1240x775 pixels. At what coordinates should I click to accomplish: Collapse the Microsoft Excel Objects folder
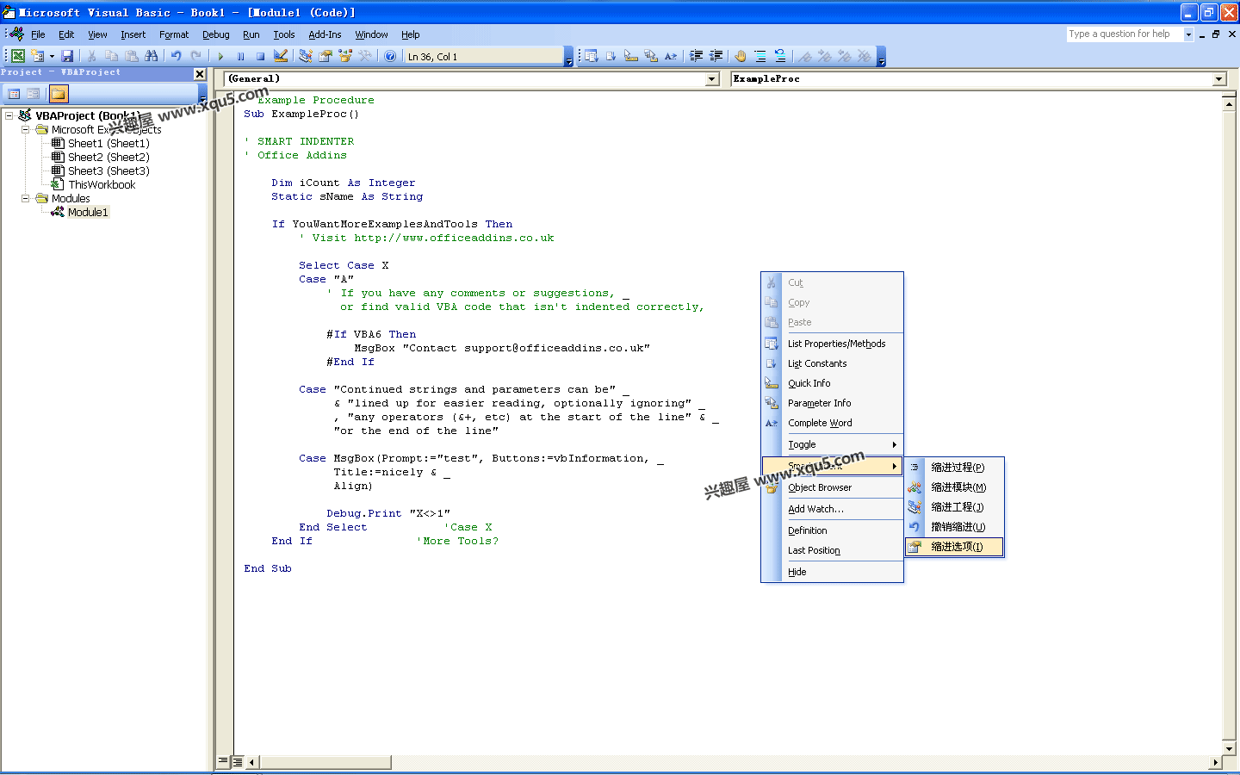tap(25, 129)
